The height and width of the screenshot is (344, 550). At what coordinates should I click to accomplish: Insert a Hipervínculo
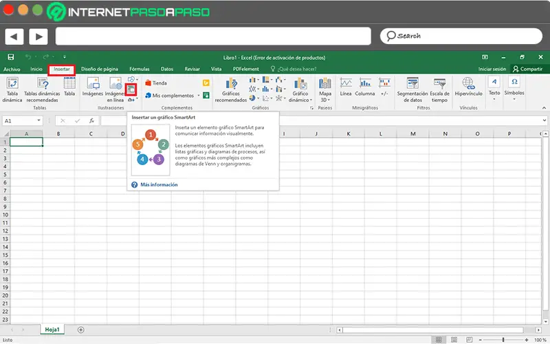pos(468,87)
